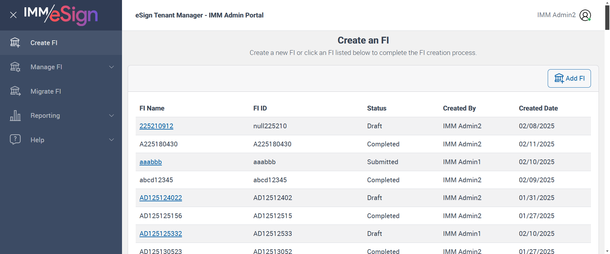
Task: Open the user profile avatar icon
Action: coord(585,15)
